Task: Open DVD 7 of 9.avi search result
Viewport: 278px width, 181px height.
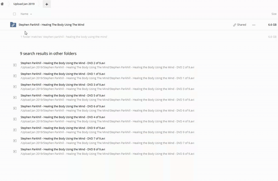Action: (63, 139)
